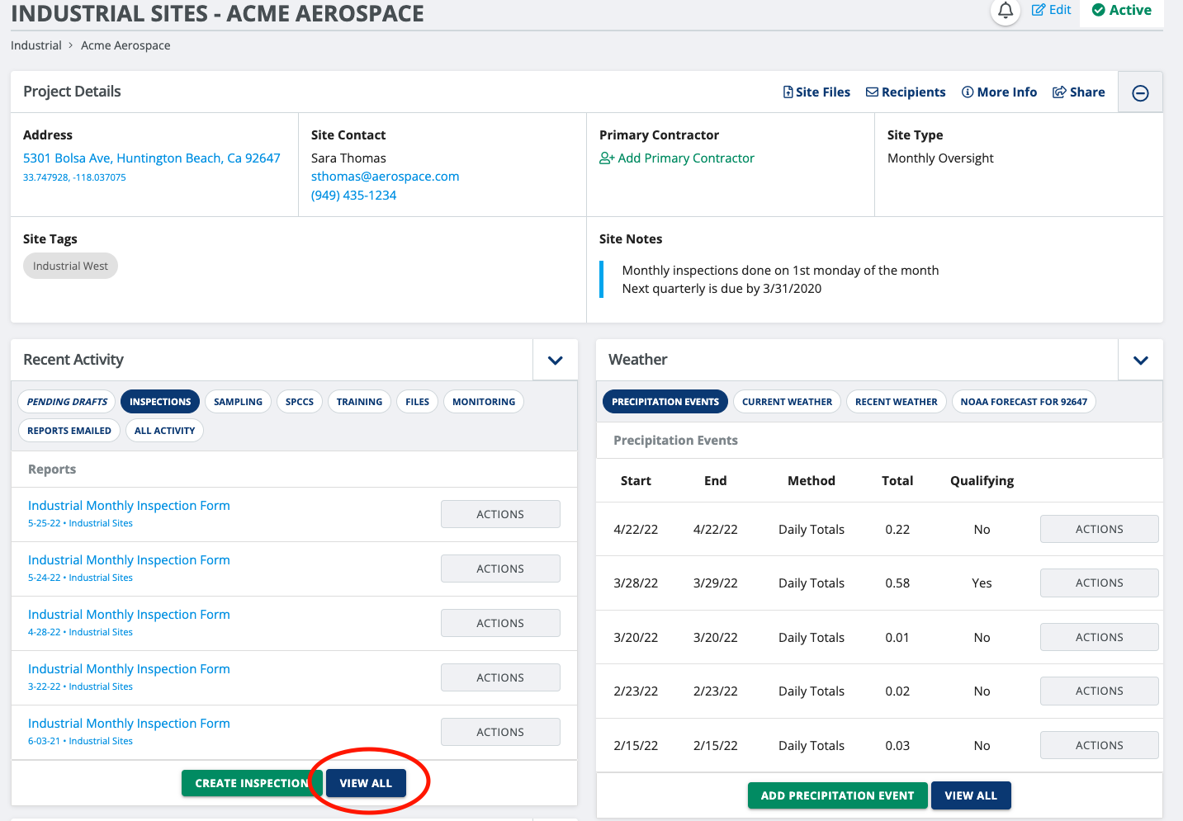Open Actions for the 2/23/22 precipitation event
Viewport: 1183px width, 821px height.
[x=1100, y=691]
